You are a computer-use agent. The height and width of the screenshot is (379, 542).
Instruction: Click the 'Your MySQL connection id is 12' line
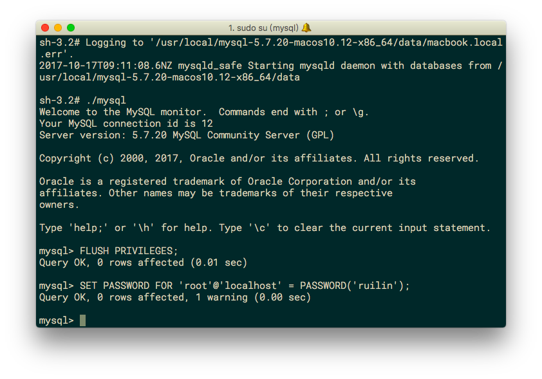click(x=126, y=124)
